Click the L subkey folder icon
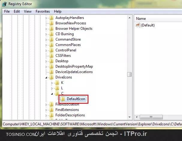 point(57,88)
